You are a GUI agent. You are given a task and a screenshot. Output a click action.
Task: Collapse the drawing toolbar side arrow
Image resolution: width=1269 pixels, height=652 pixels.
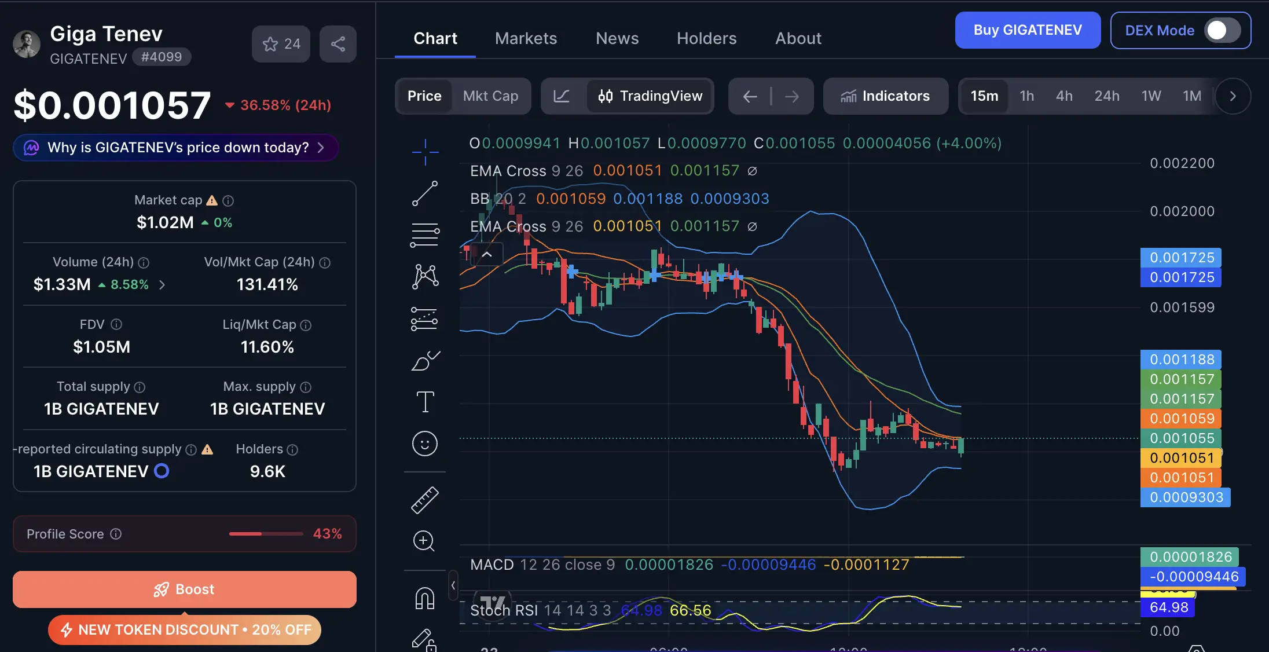(453, 585)
